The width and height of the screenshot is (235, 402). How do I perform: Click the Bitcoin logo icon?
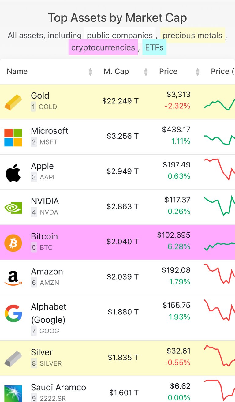pyautogui.click(x=13, y=243)
